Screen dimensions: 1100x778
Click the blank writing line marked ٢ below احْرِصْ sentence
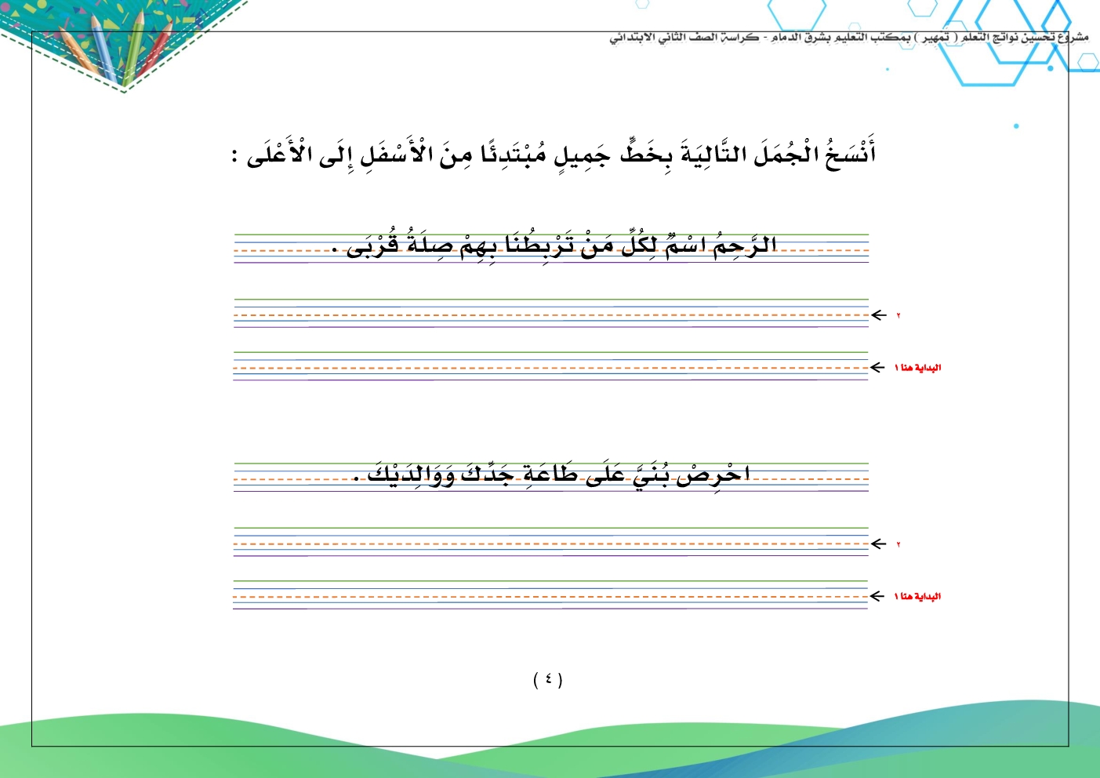[x=550, y=543]
